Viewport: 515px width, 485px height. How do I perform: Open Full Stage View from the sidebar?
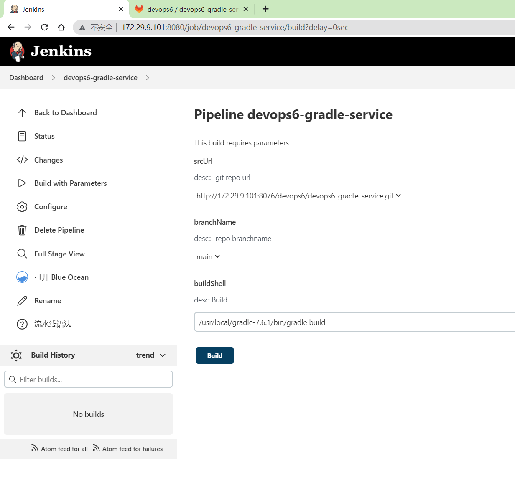(59, 254)
